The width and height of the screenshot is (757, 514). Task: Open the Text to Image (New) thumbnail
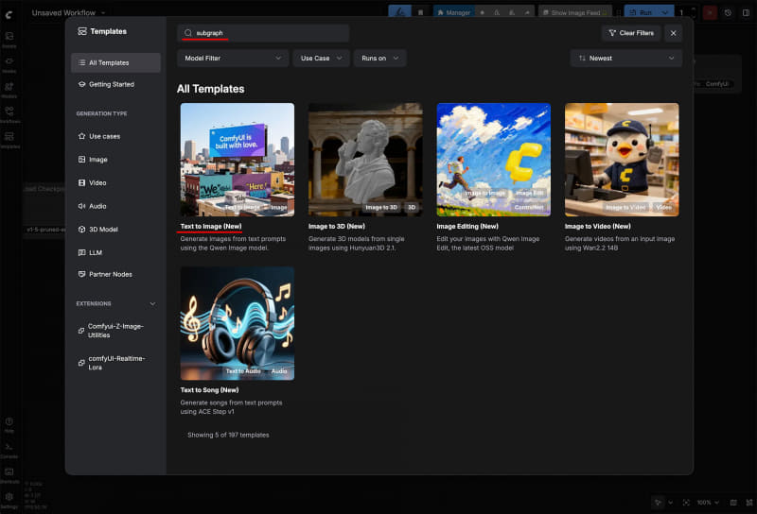[238, 160]
